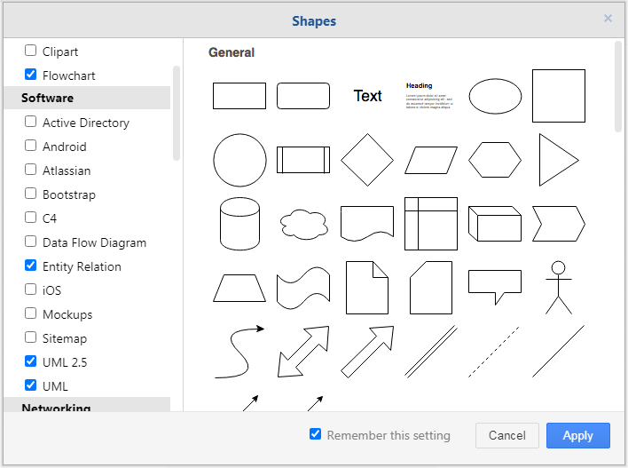Uncheck the Flowchart library checkbox
The image size is (628, 468).
[31, 75]
